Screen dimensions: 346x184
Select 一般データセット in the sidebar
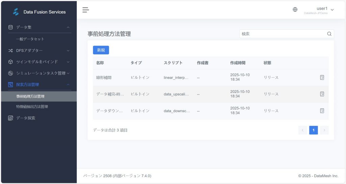(x=30, y=39)
